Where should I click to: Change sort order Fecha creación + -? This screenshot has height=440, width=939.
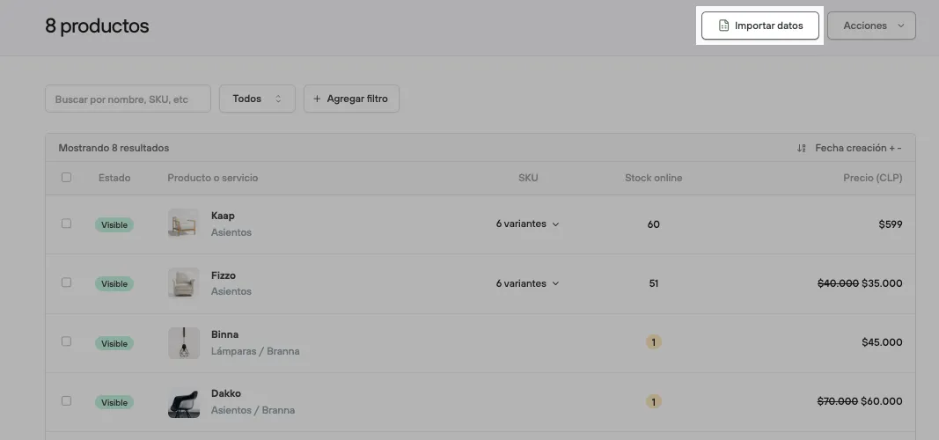pyautogui.click(x=857, y=148)
